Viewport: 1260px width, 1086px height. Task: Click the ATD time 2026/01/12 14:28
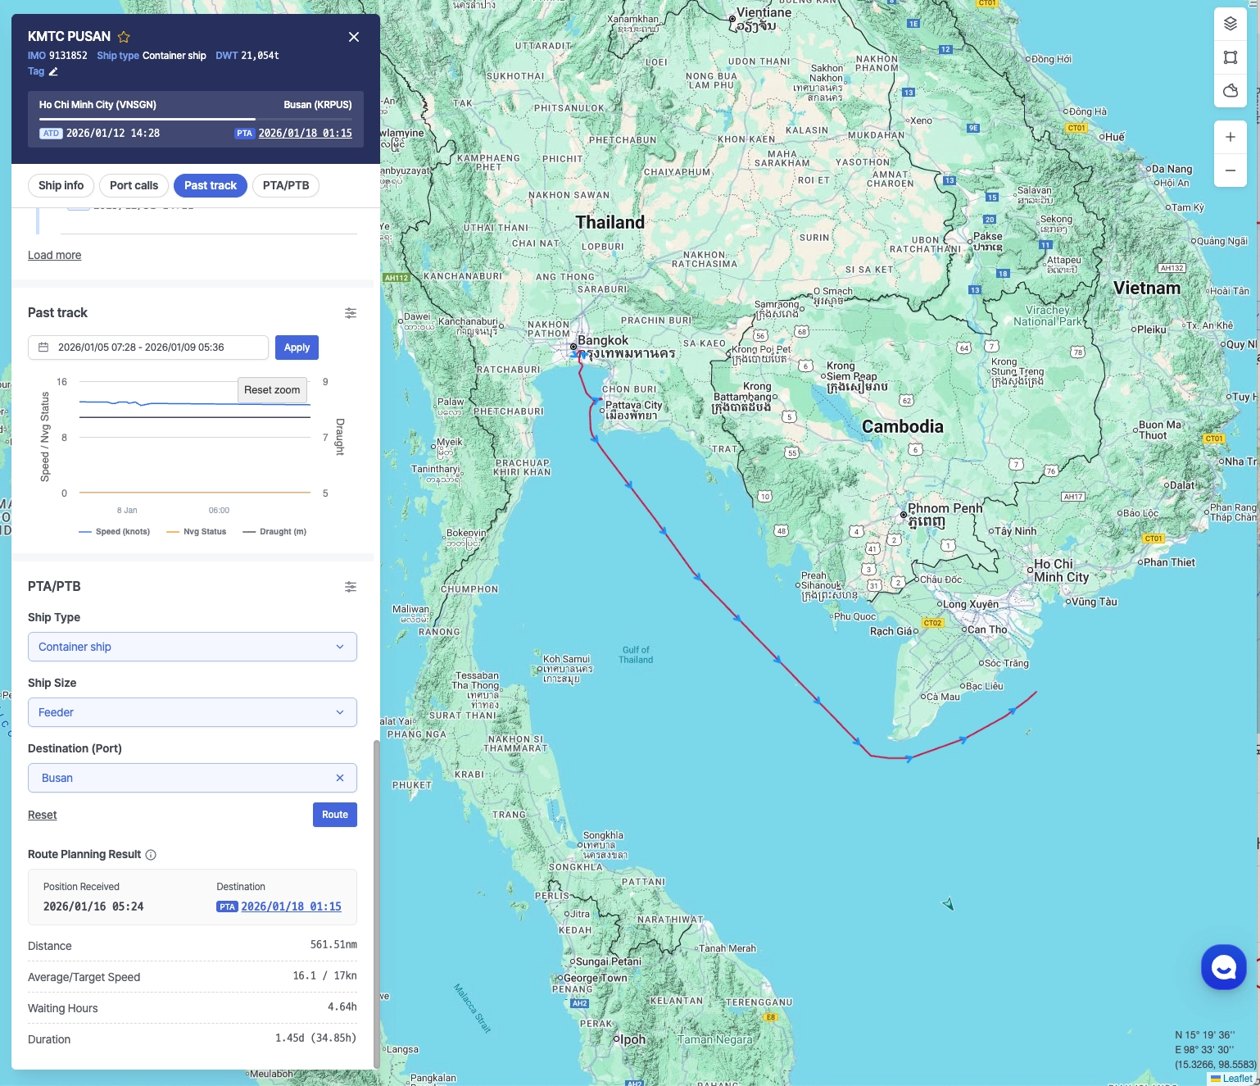pos(113,133)
